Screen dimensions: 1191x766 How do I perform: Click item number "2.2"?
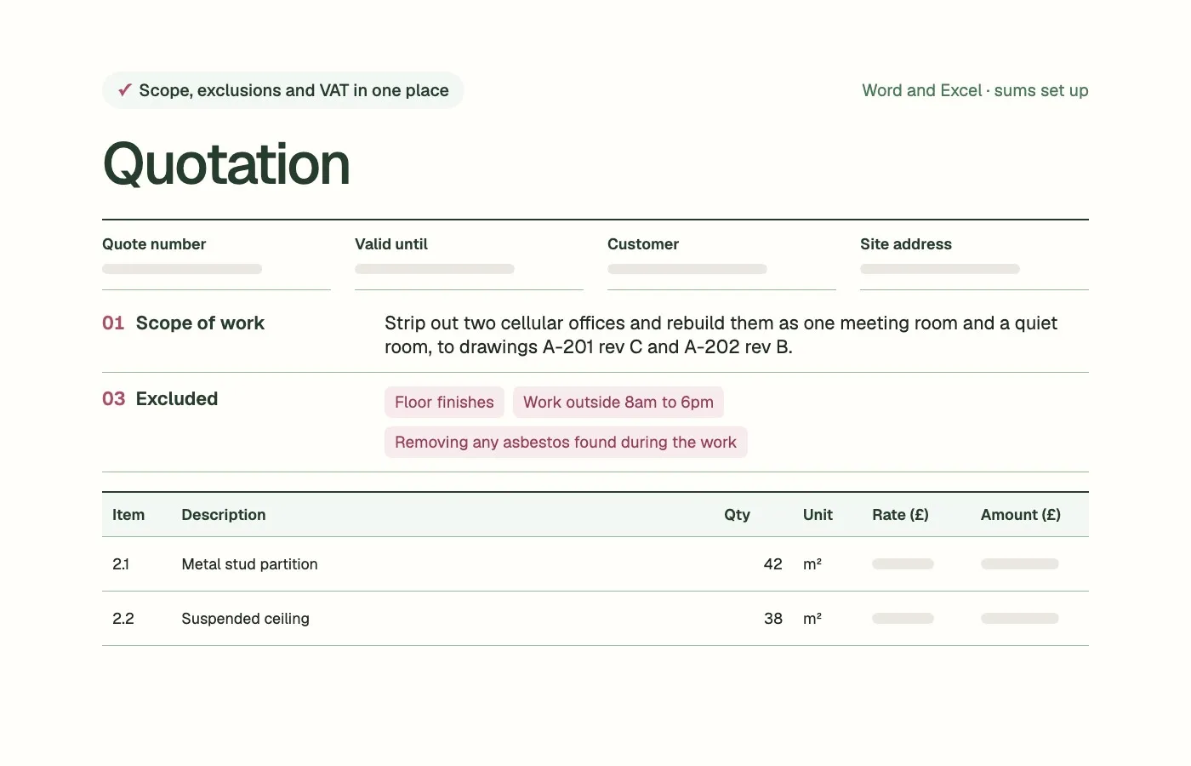pyautogui.click(x=123, y=619)
